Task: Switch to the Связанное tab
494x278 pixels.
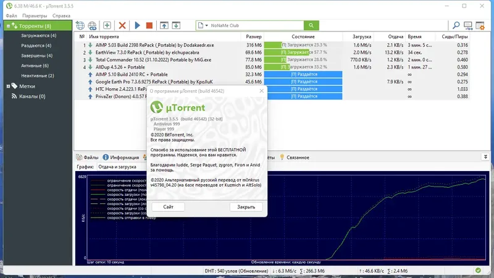Action: tap(295, 158)
